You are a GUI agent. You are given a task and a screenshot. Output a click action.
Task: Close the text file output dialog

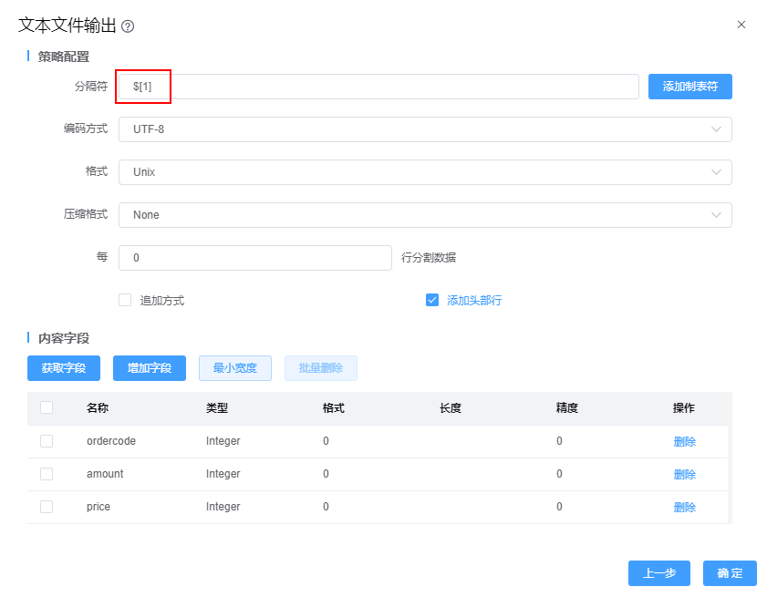pos(741,25)
